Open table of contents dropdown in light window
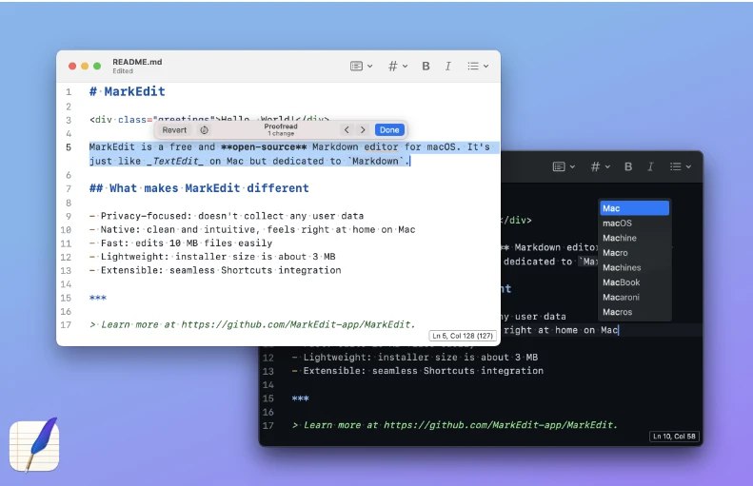This screenshot has width=753, height=486. coord(361,67)
